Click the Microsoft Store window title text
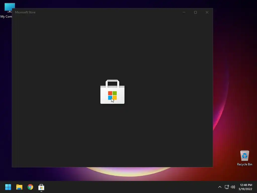Screen dimensions: 257x193 (25, 12)
